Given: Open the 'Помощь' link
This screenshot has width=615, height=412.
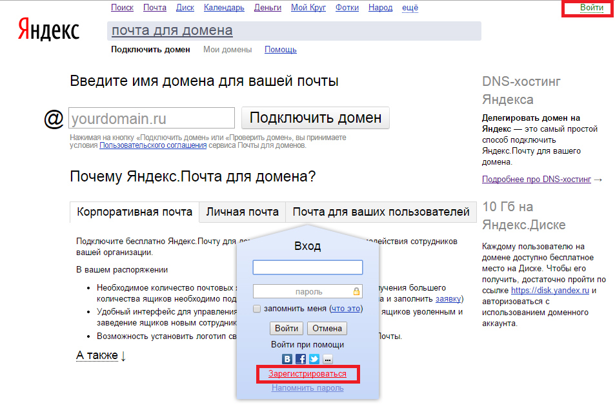Looking at the screenshot, I should click(x=281, y=50).
